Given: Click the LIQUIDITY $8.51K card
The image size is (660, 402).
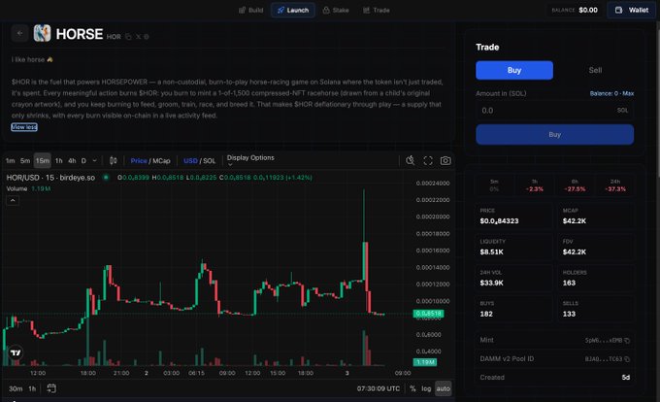Looking at the screenshot, I should click(514, 247).
